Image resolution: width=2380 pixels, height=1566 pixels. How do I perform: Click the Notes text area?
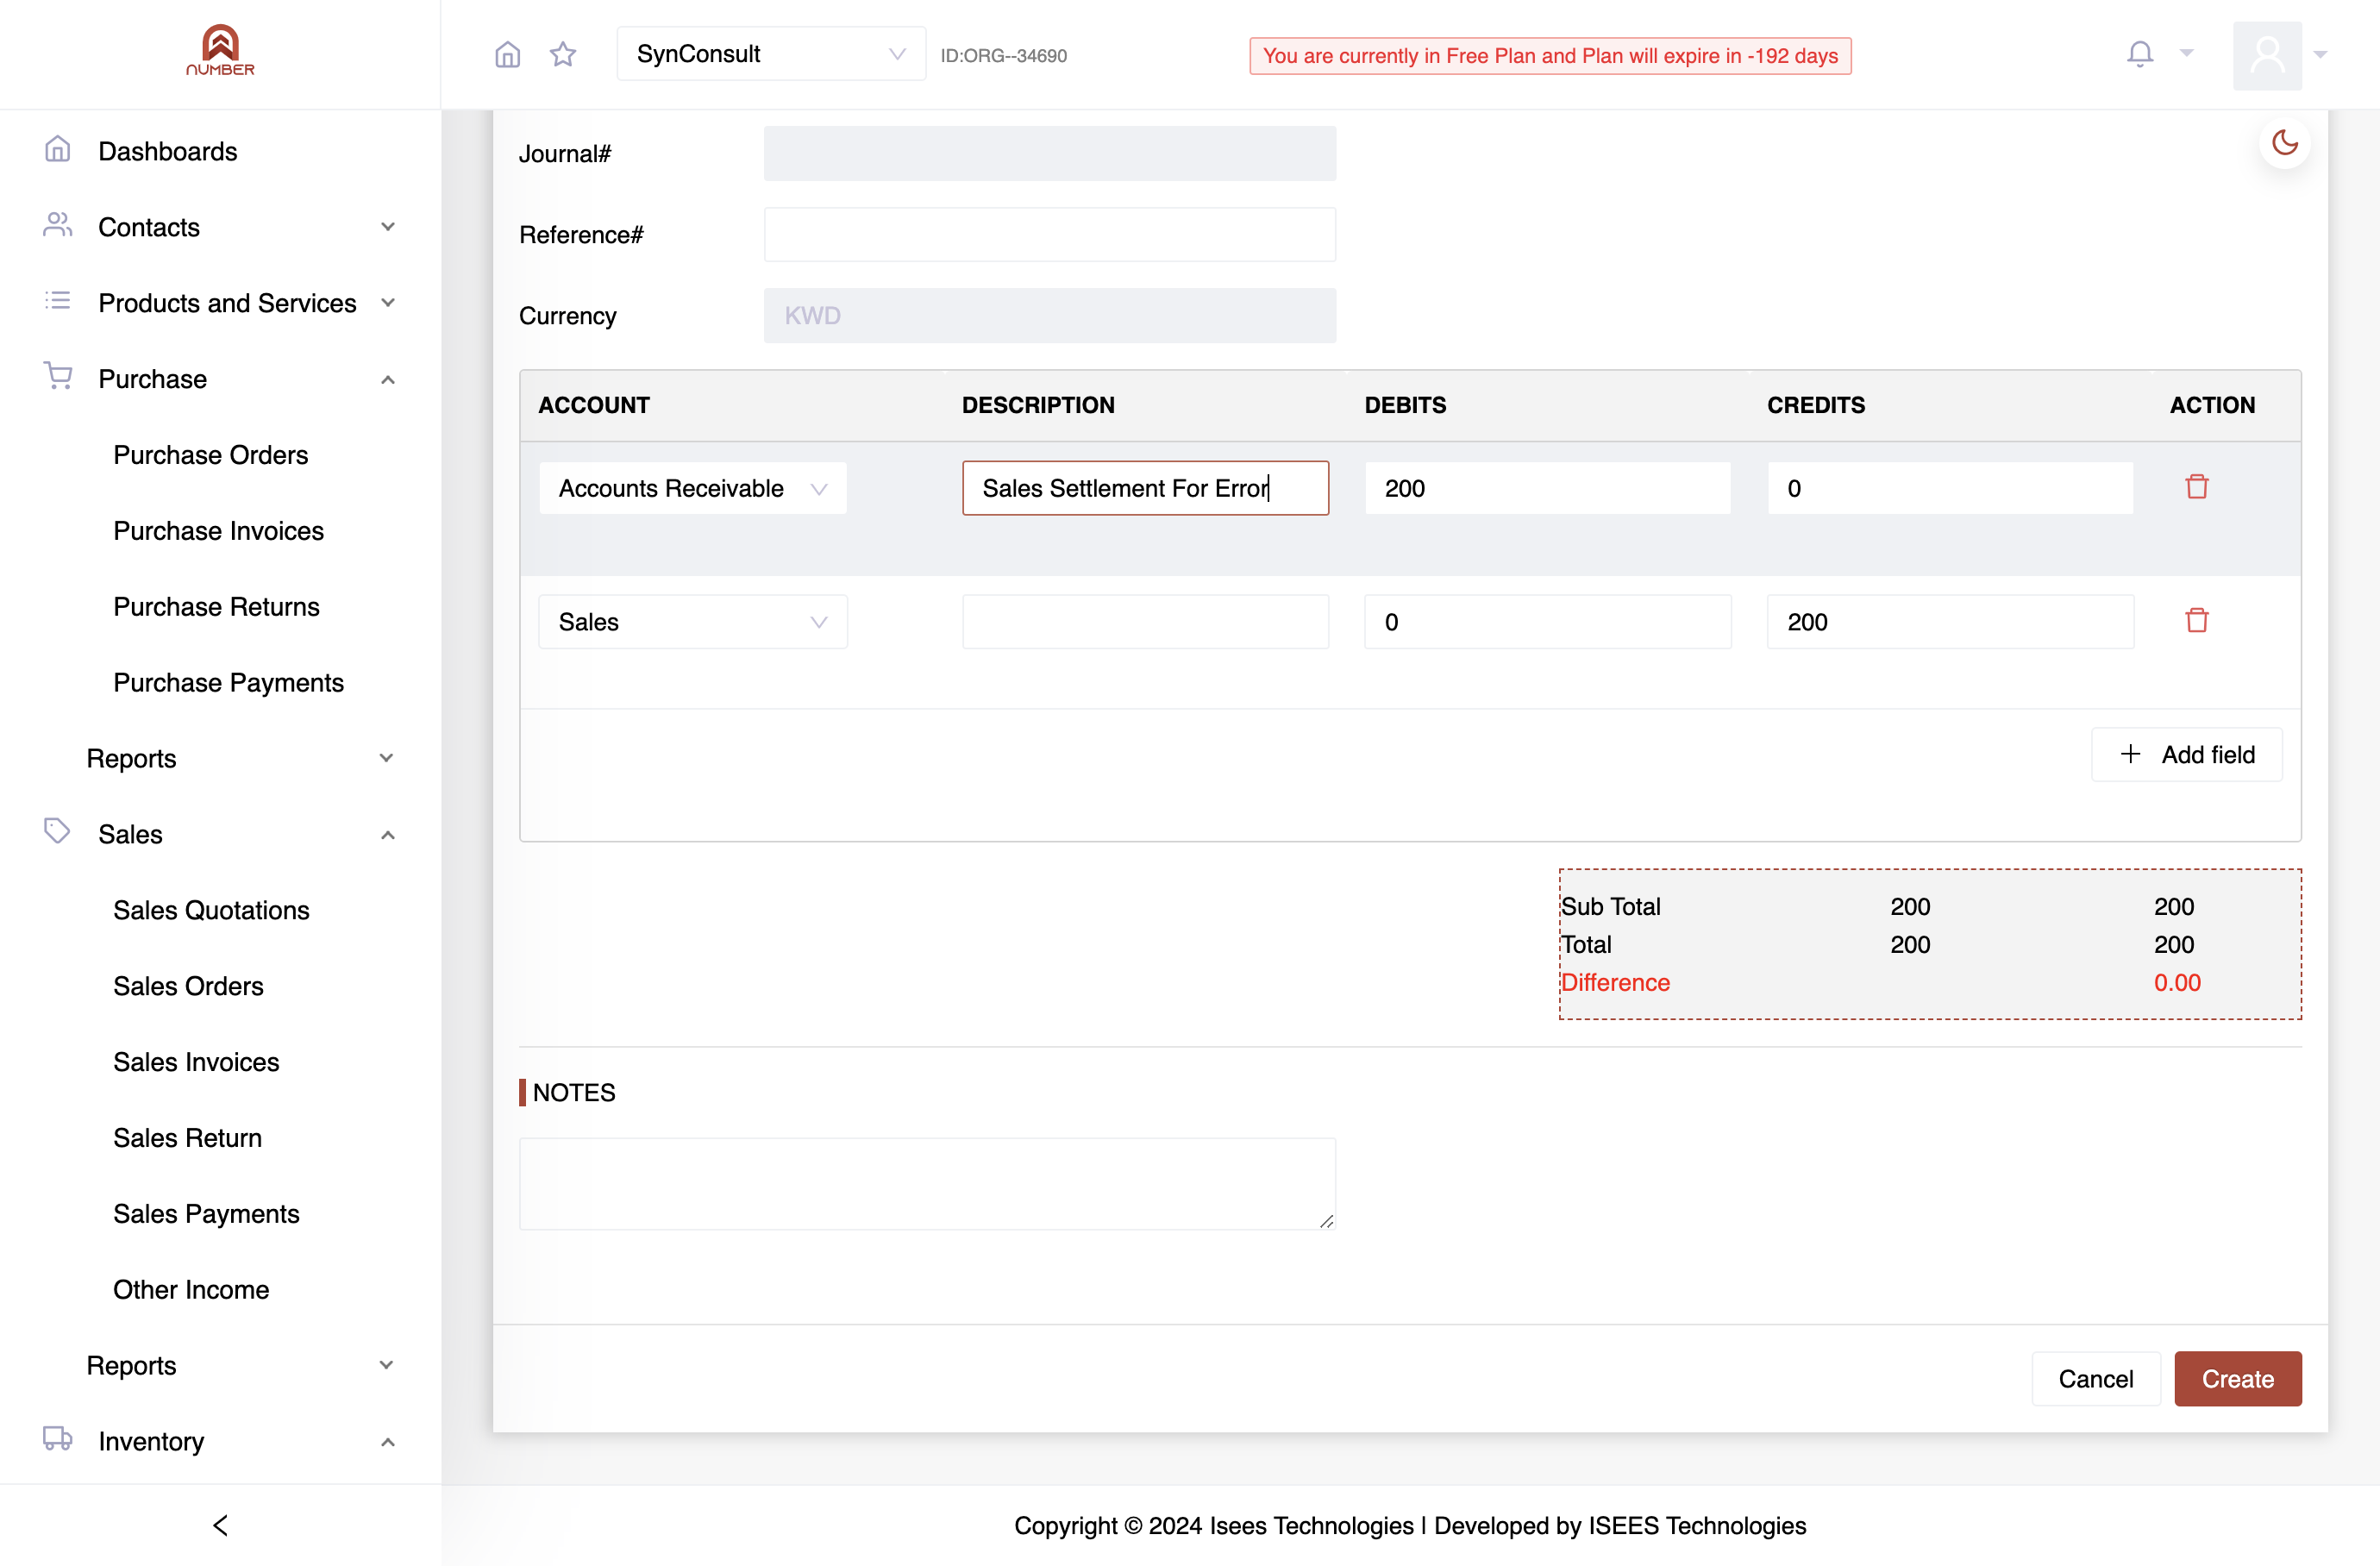pos(927,1183)
